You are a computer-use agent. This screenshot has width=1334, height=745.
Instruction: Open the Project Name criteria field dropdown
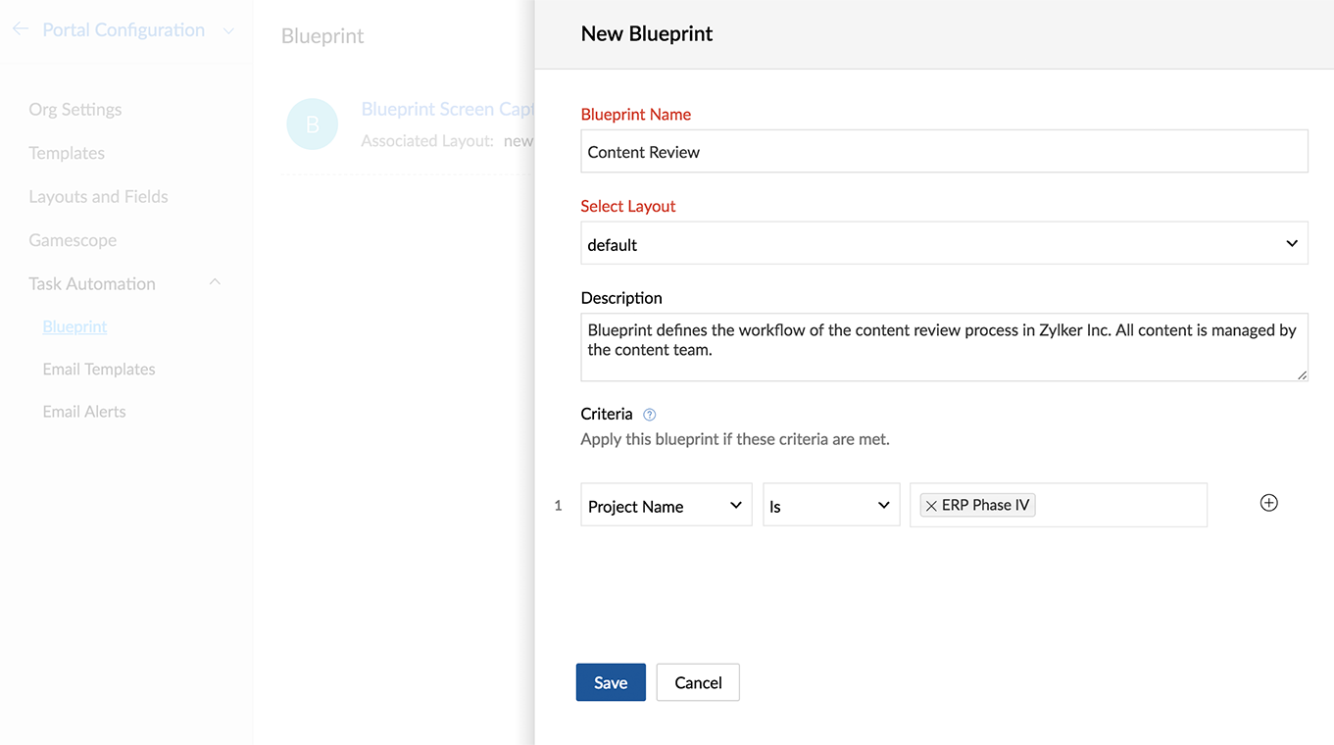(666, 506)
